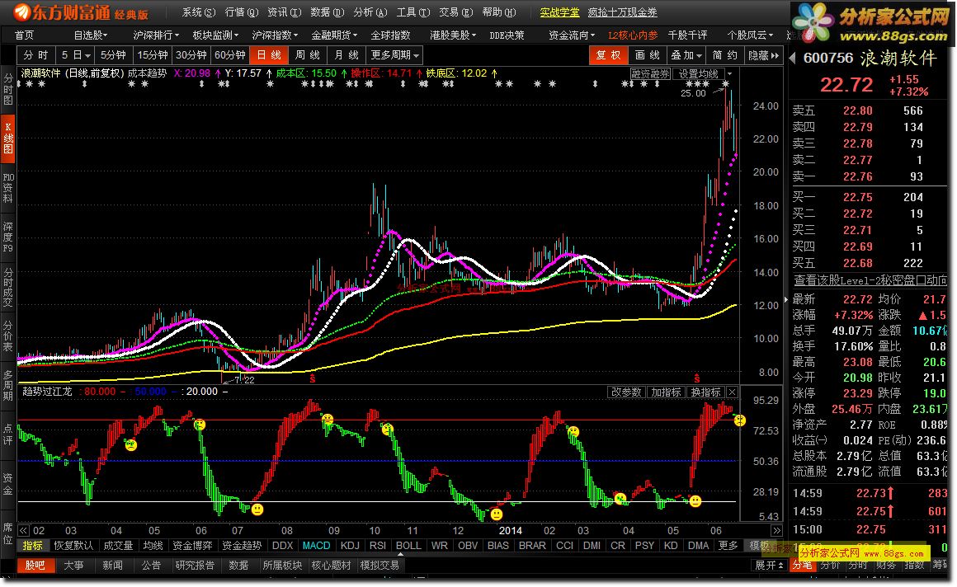Open the 实战学堂 link
The height and width of the screenshot is (587, 957).
pyautogui.click(x=559, y=12)
